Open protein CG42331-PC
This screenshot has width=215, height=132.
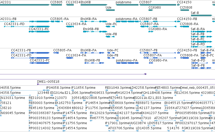point(40,60)
